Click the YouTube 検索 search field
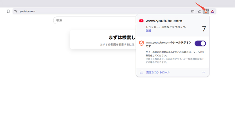Screen dimensions: 235x120 coord(94,21)
